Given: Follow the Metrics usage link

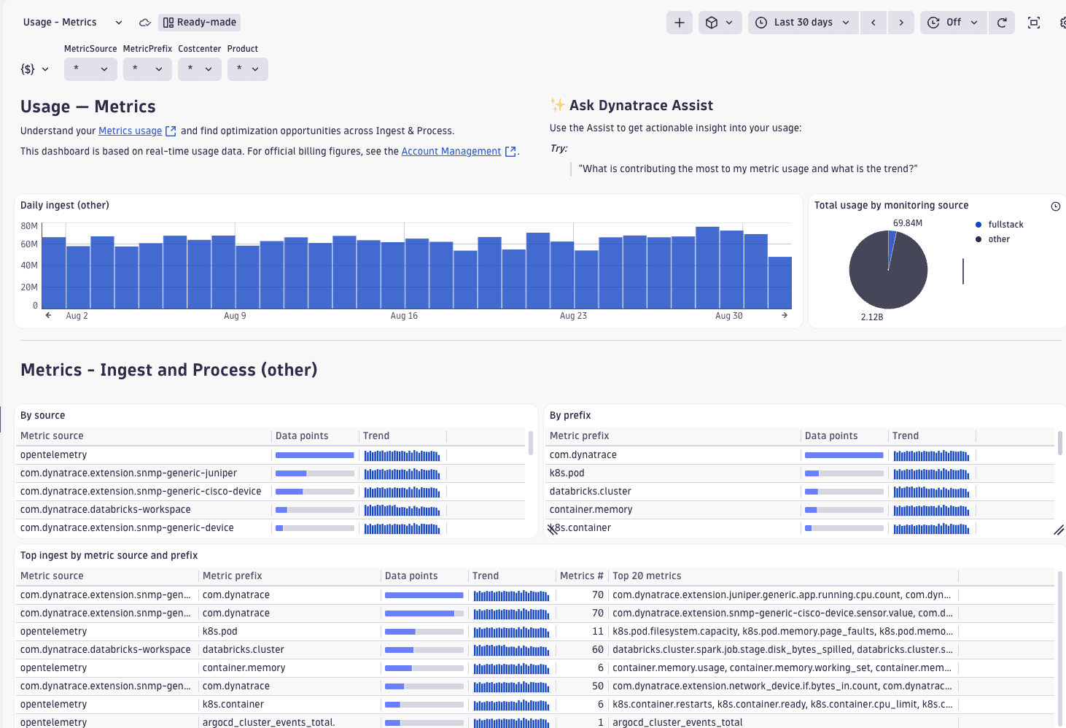Looking at the screenshot, I should pos(131,131).
